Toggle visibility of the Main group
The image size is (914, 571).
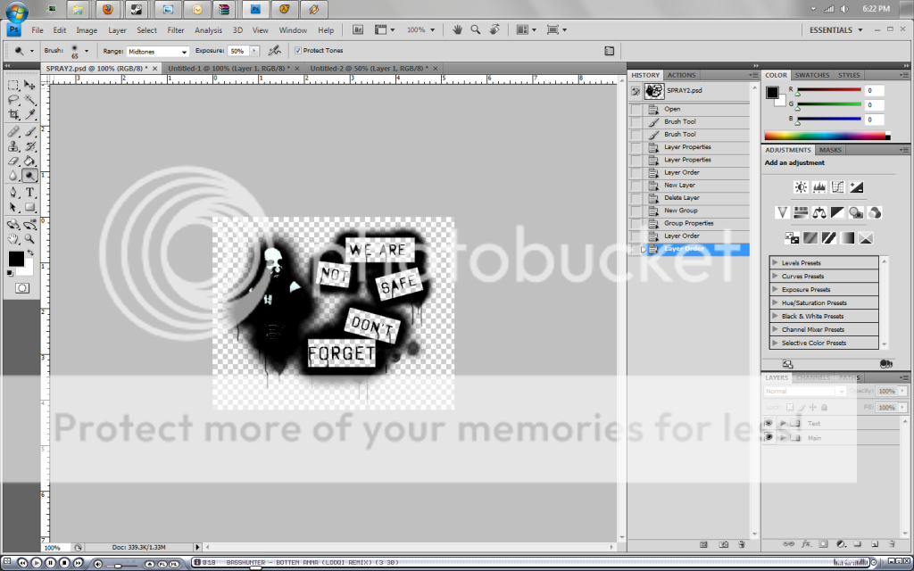tap(769, 438)
